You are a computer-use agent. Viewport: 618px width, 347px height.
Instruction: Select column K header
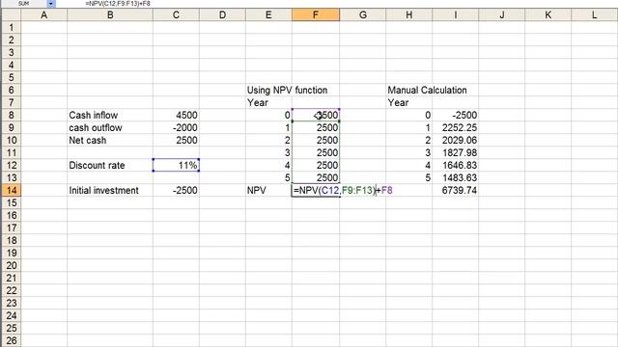coord(548,15)
